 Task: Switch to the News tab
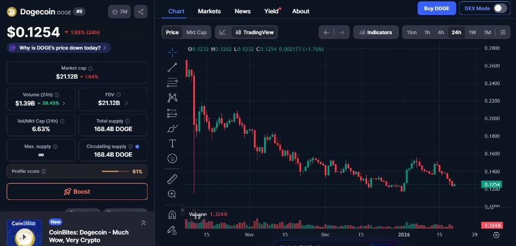(242, 11)
